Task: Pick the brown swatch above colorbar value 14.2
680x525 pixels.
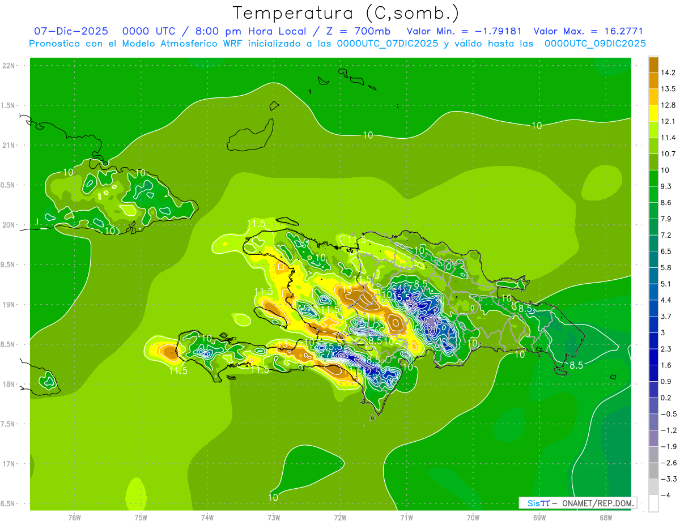Action: tap(653, 65)
